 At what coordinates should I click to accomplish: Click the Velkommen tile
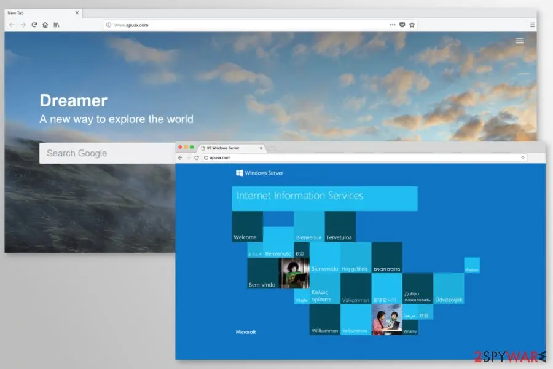[356, 320]
